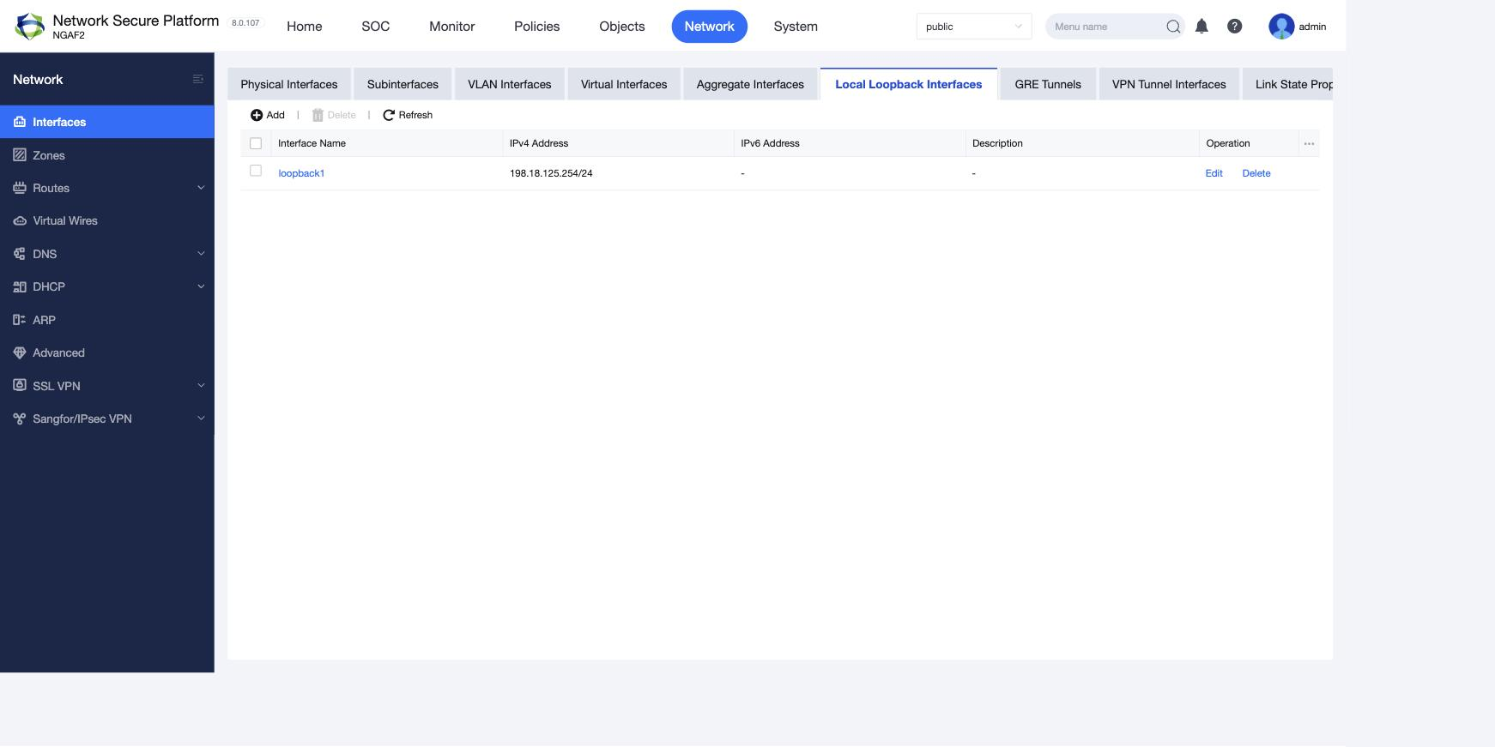The image size is (1495, 747).
Task: Click the Operation column header
Action: (1249, 143)
